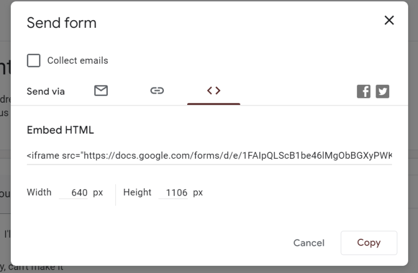The height and width of the screenshot is (273, 418).
Task: Focus the iframe embed code field
Action: 209,156
